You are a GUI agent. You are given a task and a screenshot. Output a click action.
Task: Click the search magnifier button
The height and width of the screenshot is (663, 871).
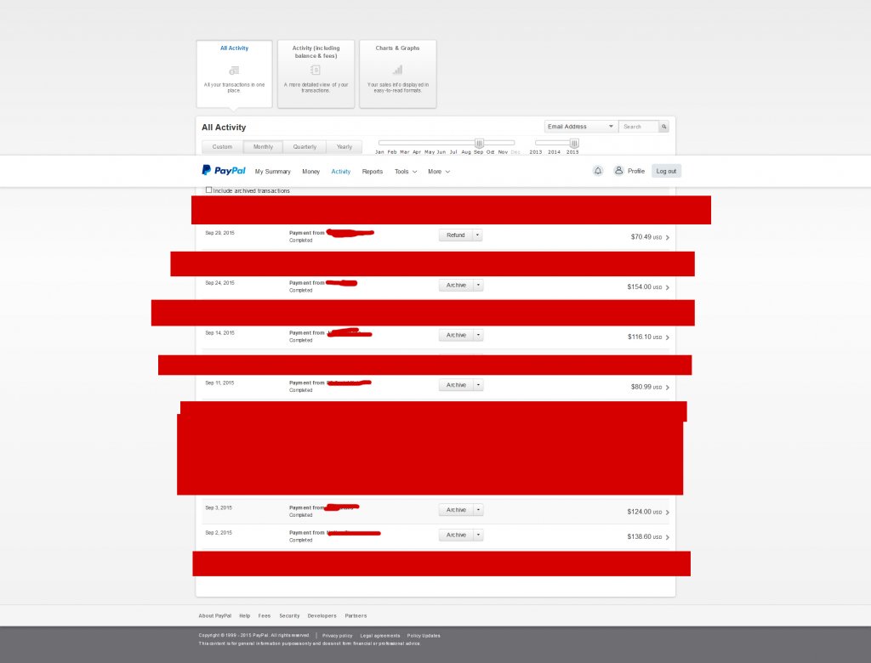click(663, 127)
